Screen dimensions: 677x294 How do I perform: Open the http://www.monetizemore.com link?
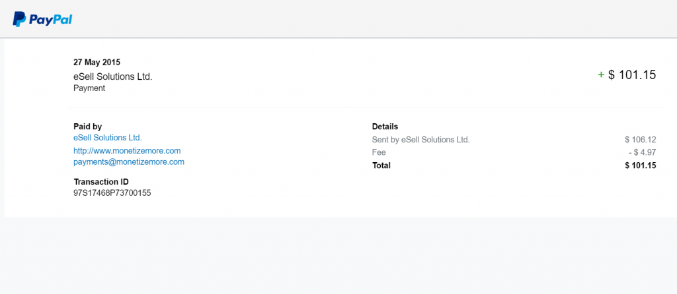[x=127, y=151]
